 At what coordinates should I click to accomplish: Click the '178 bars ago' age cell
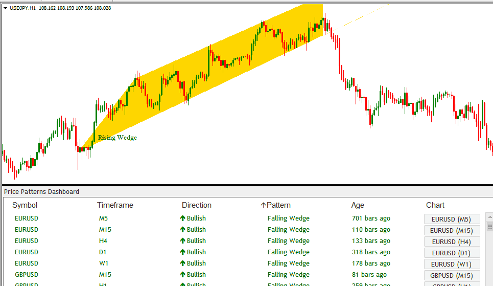pyautogui.click(x=371, y=263)
